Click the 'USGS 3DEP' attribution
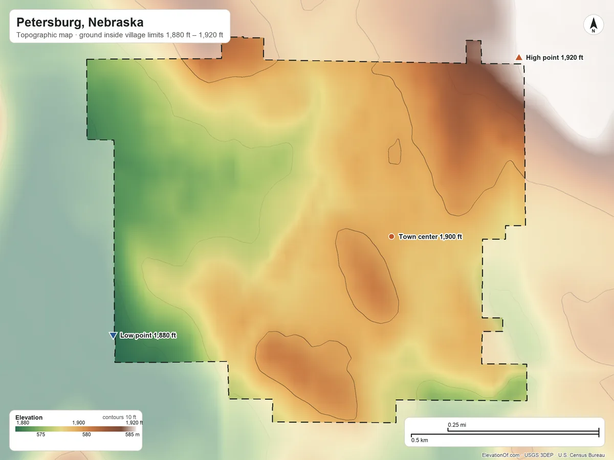The image size is (614, 460). (x=539, y=455)
